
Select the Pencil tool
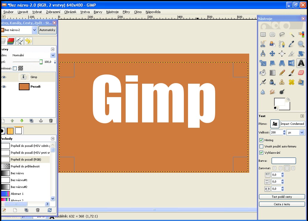[282, 73]
